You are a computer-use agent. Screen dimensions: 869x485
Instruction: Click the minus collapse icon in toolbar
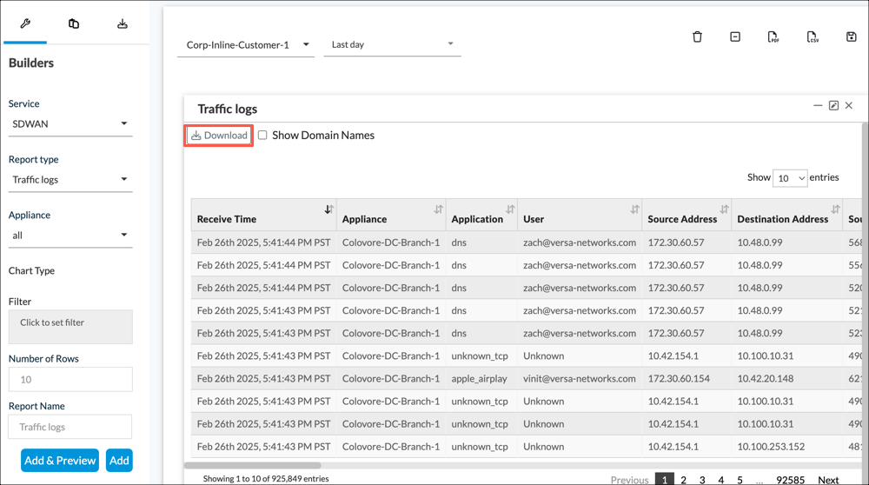tap(735, 37)
